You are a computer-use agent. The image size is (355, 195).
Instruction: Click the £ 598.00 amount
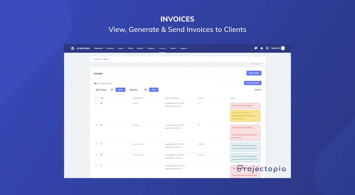(x=201, y=144)
